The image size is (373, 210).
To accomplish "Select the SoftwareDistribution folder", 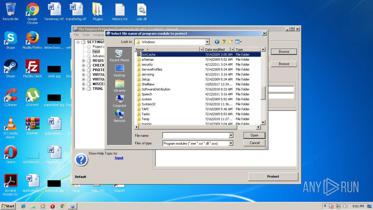I will [x=156, y=89].
